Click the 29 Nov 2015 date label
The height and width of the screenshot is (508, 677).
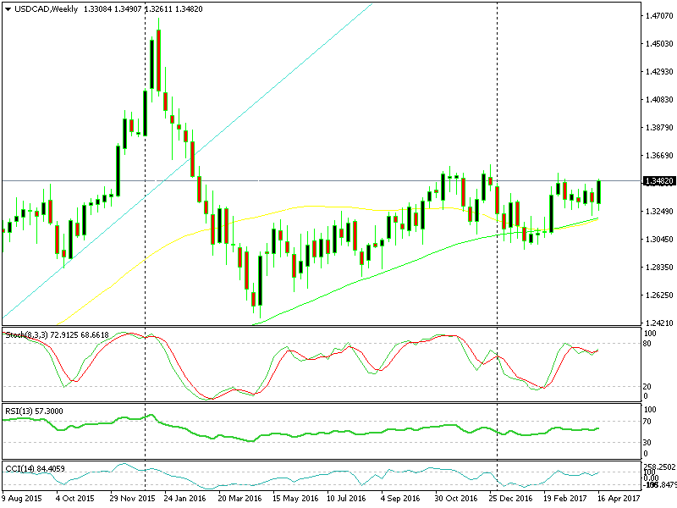[x=132, y=498]
